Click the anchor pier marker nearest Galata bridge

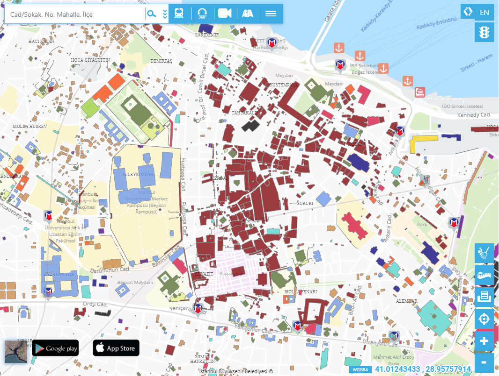tap(339, 48)
